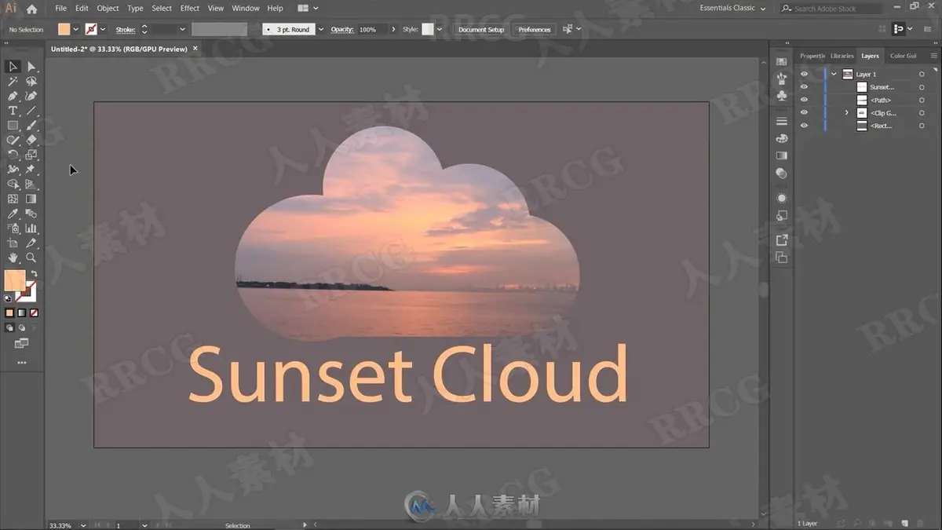Select the Eyedropper tool
Viewport: 942px width, 530px height.
13,214
